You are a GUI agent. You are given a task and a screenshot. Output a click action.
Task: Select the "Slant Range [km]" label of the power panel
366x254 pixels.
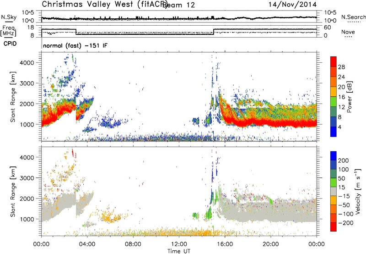point(13,97)
